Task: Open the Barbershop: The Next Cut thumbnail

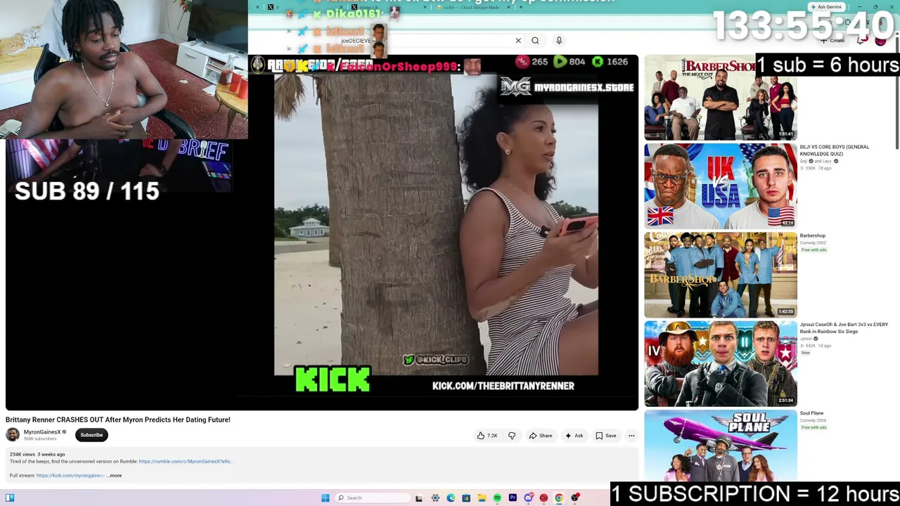Action: [x=721, y=98]
